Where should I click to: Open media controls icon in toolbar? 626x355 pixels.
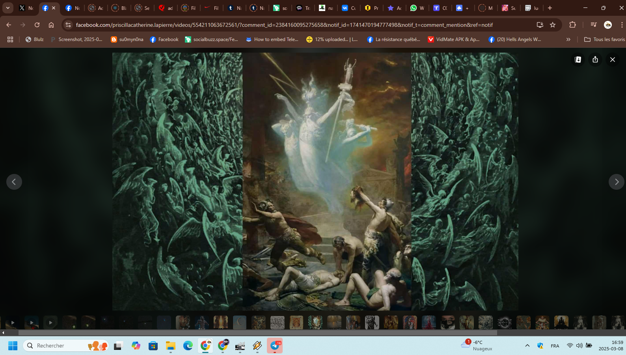coord(594,25)
